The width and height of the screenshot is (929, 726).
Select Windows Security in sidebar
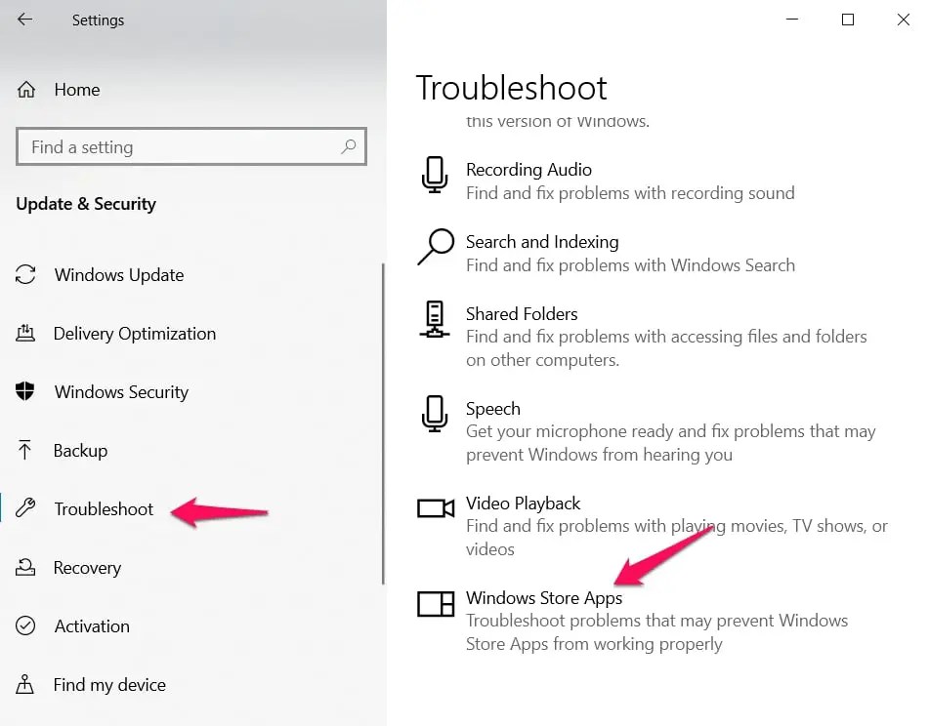pyautogui.click(x=121, y=391)
